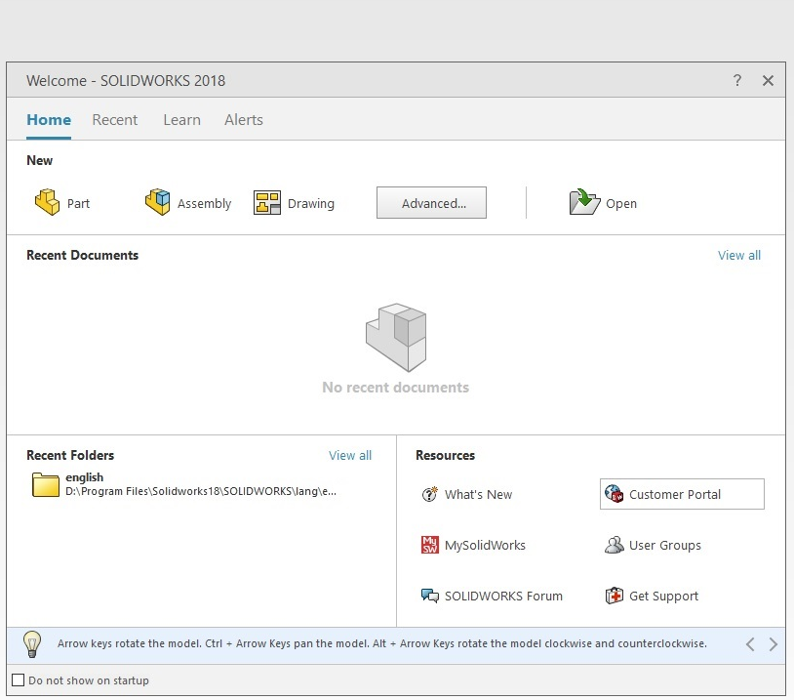Click the Arrow keys rotate tip text
This screenshot has height=700, width=794.
click(x=382, y=643)
